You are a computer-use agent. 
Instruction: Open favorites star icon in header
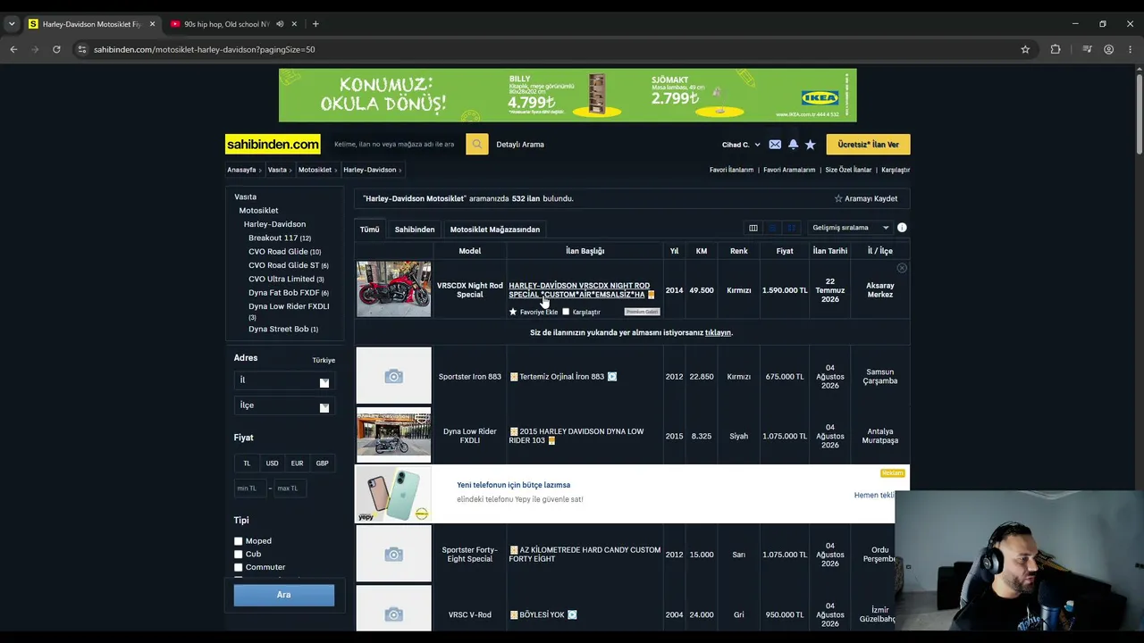point(810,145)
